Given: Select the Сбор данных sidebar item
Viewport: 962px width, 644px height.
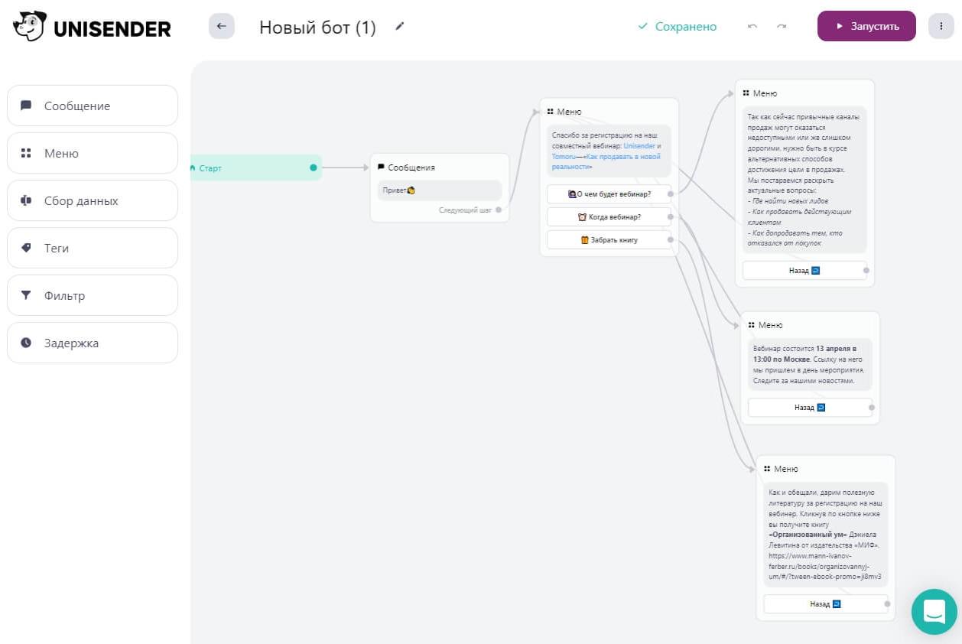Looking at the screenshot, I should 93,200.
